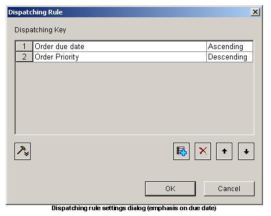271x216 pixels.
Task: Confirm the rule with OK
Action: point(170,189)
